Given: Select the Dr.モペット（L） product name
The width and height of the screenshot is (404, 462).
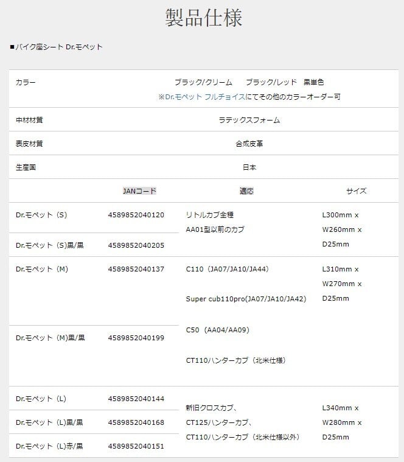Looking at the screenshot, I should [x=41, y=399].
